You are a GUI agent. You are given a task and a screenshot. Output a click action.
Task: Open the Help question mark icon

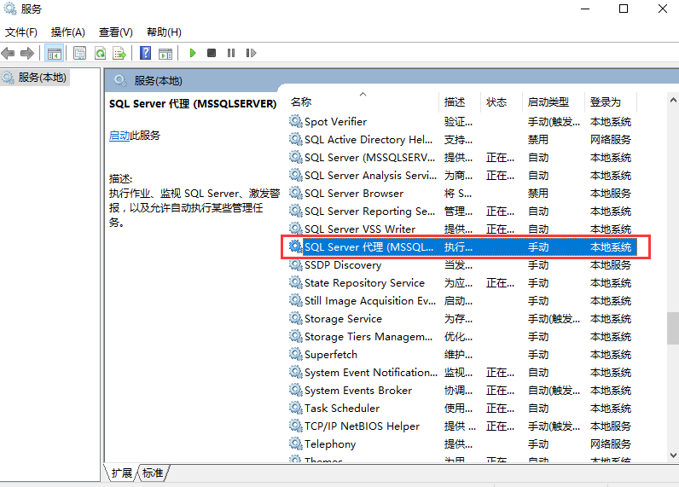pyautogui.click(x=146, y=53)
